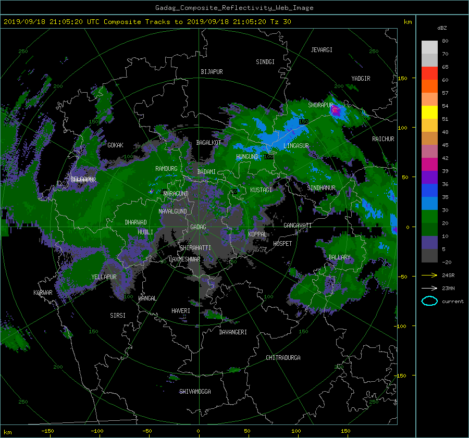Screen dimensions: 469x438
Task: Click the SINDGI city label
Action: 265,62
